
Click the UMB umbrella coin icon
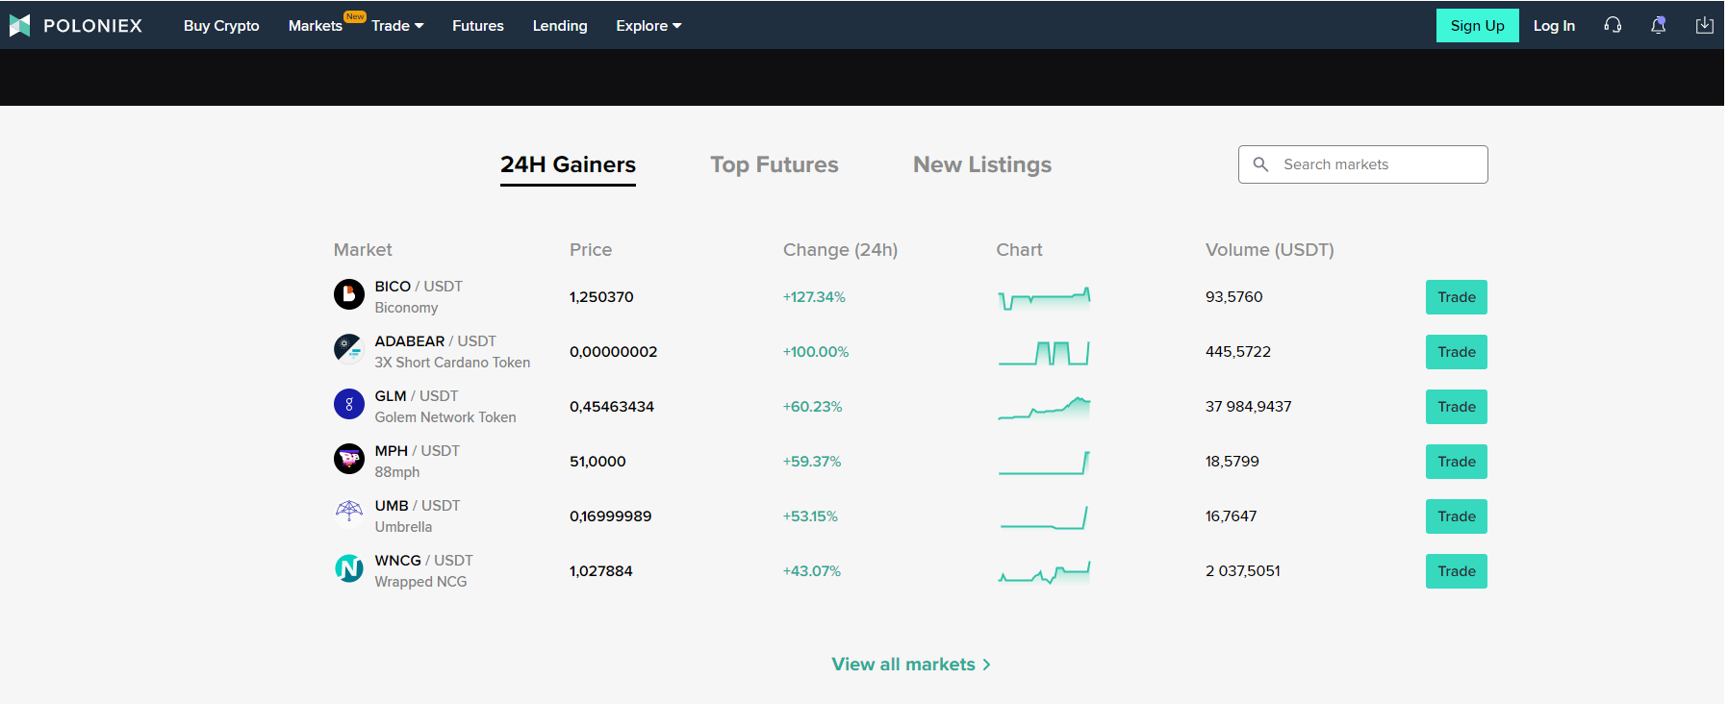coord(349,511)
